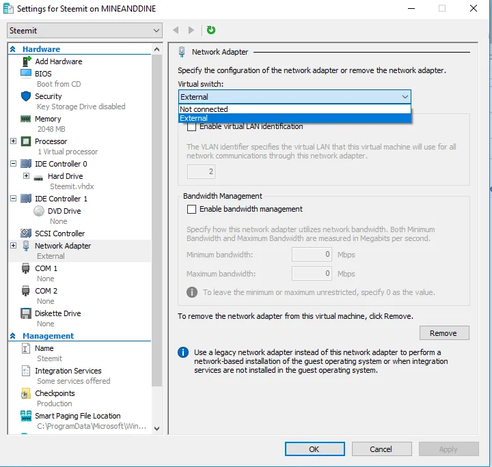Click the Cancel button
This screenshot has width=492, height=467.
click(381, 449)
